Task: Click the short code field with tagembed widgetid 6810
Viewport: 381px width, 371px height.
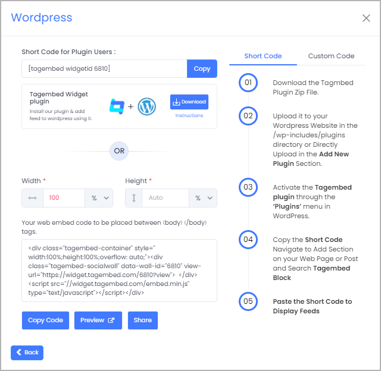Action: [105, 68]
